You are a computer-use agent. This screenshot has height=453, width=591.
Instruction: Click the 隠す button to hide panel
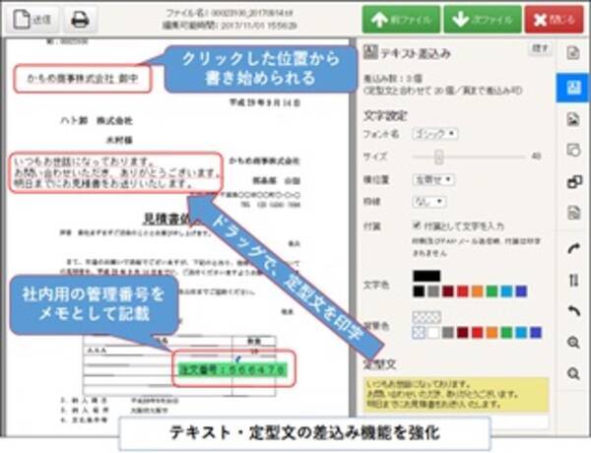point(540,48)
